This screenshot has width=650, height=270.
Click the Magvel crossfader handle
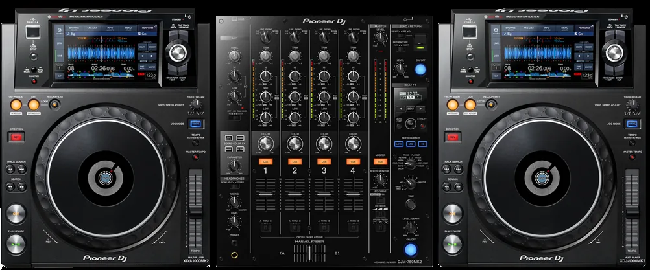[308, 253]
